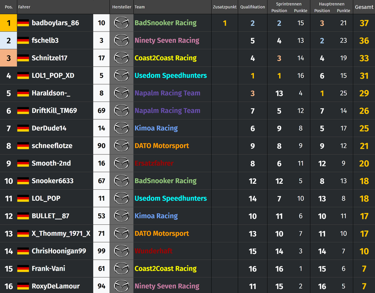Screen dimensions: 375x293
Task: Click the Wunderhaft team label
Action: (153, 251)
